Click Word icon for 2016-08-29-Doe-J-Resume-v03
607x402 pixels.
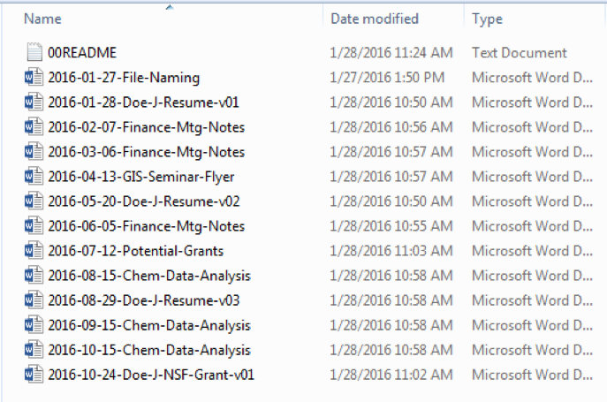(x=34, y=300)
